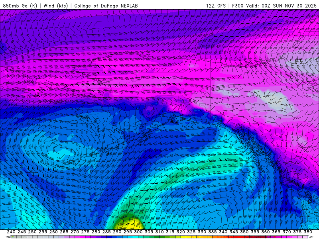Click the 355 scale label
The image size is (319, 239).
tap(255, 232)
